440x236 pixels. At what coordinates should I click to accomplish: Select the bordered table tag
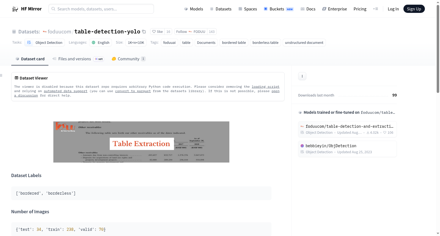pos(234,42)
